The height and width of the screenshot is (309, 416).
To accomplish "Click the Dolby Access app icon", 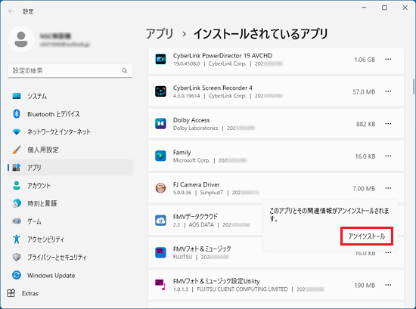I will coord(160,124).
